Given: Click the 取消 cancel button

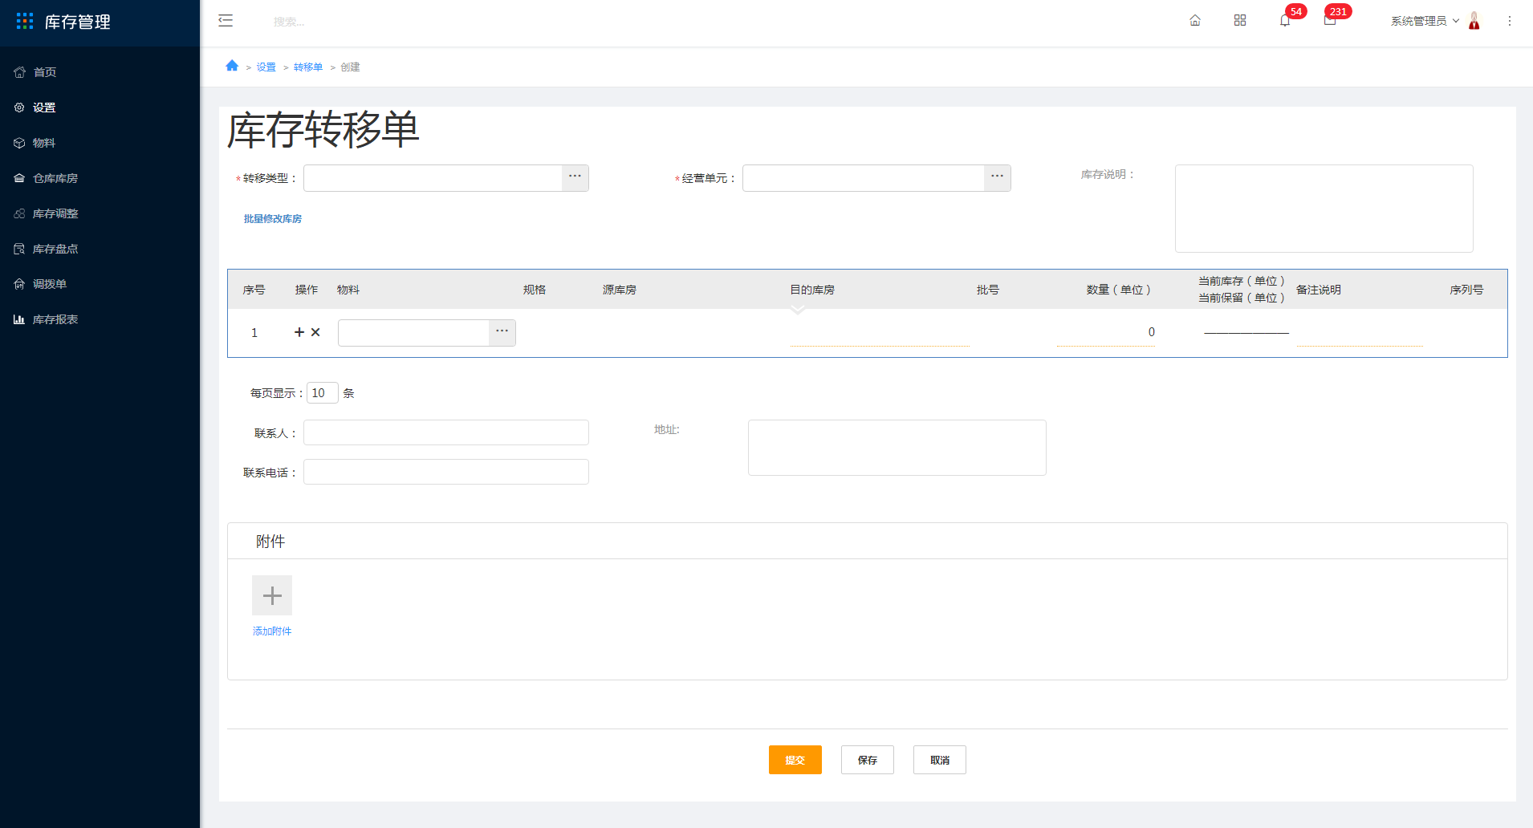Looking at the screenshot, I should point(939,760).
